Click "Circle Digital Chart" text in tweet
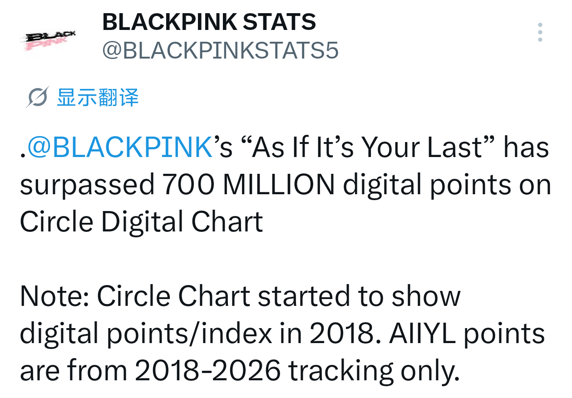The width and height of the screenshot is (572, 398). (142, 222)
